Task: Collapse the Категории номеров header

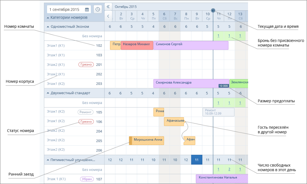Action: 48,18
